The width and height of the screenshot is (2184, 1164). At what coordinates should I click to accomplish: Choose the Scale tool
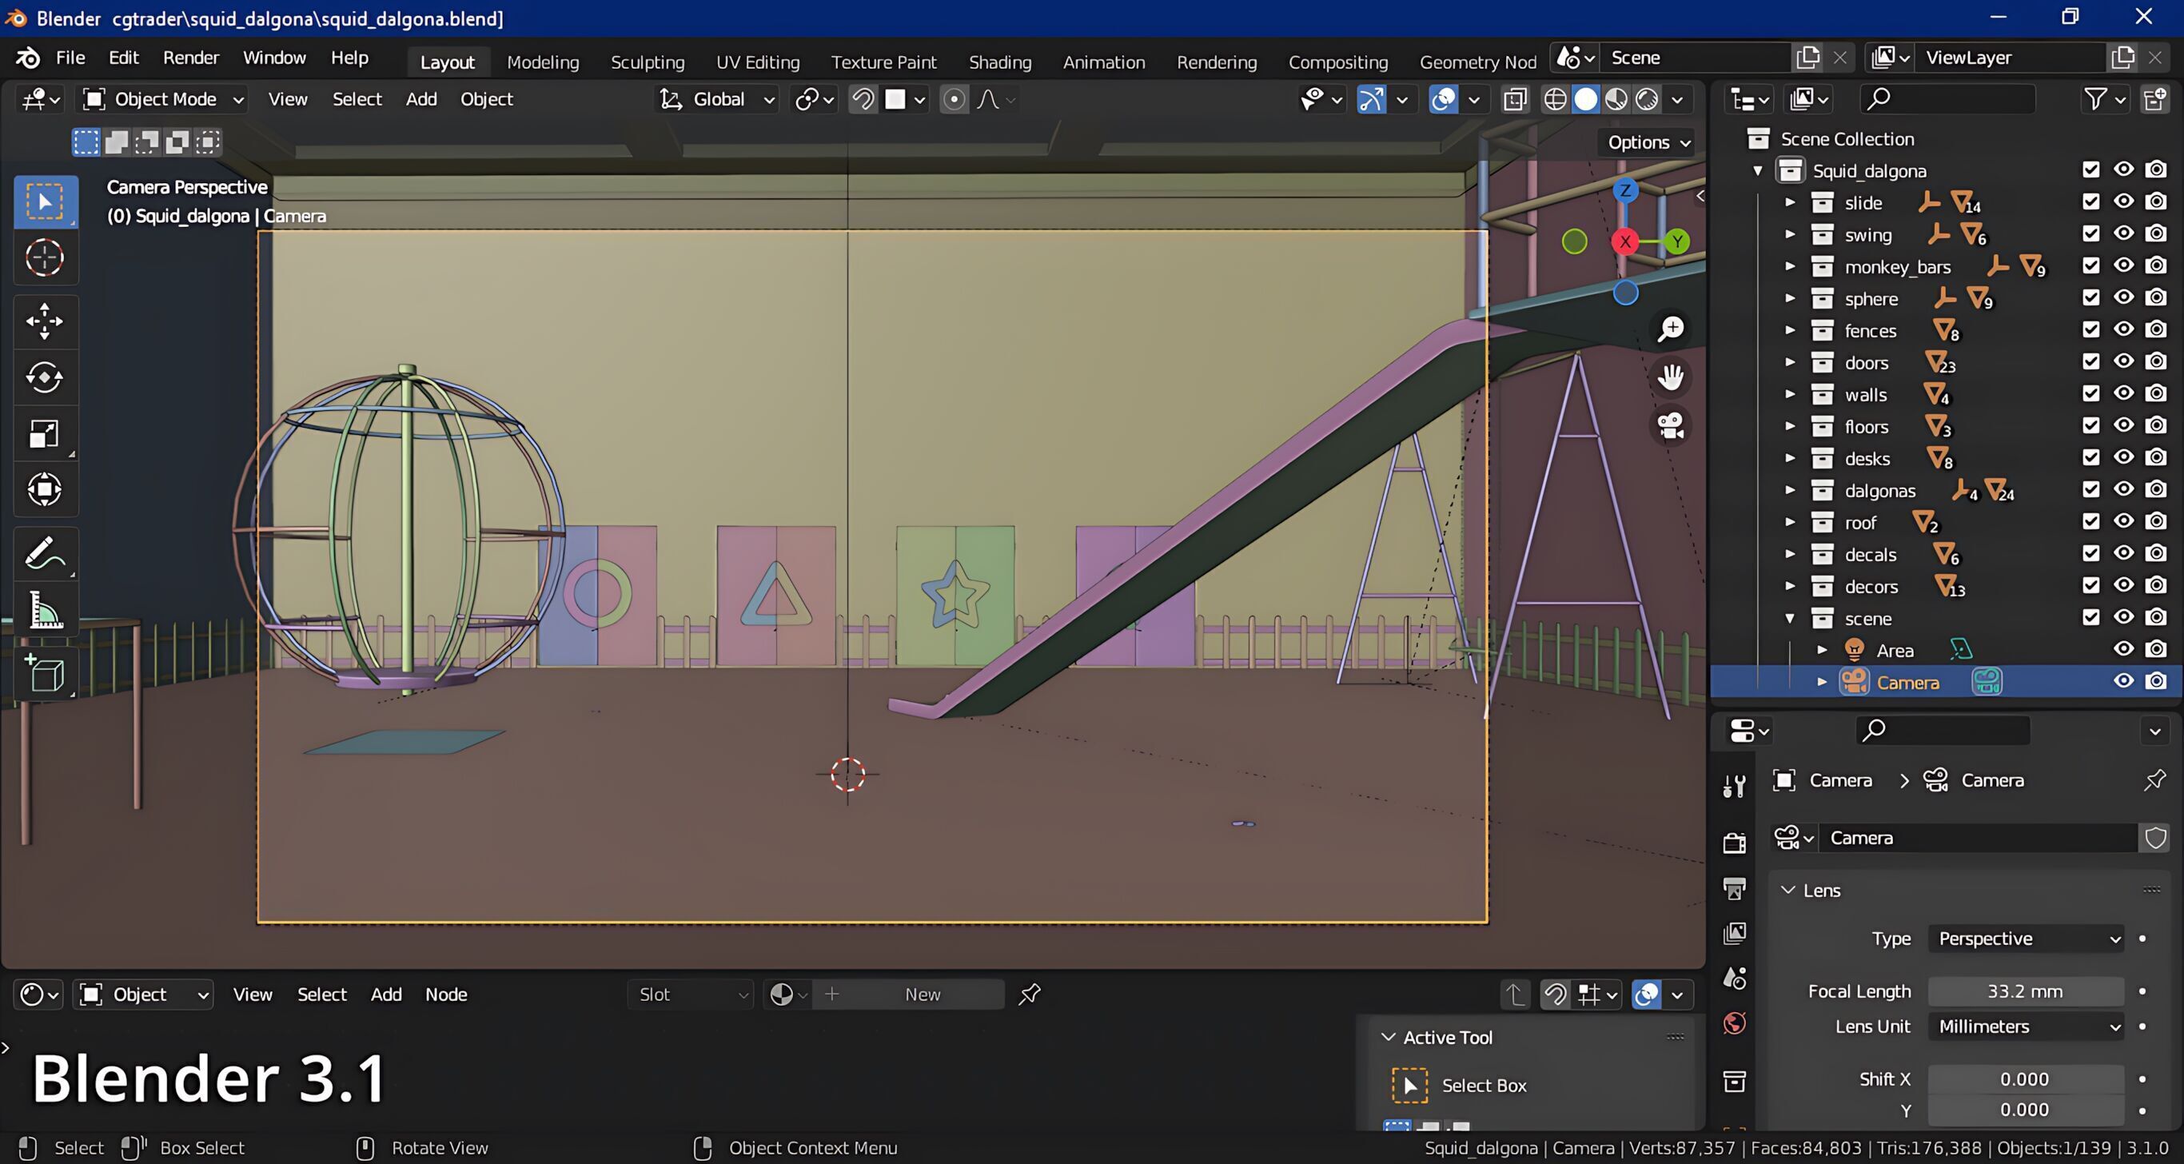[x=44, y=434]
